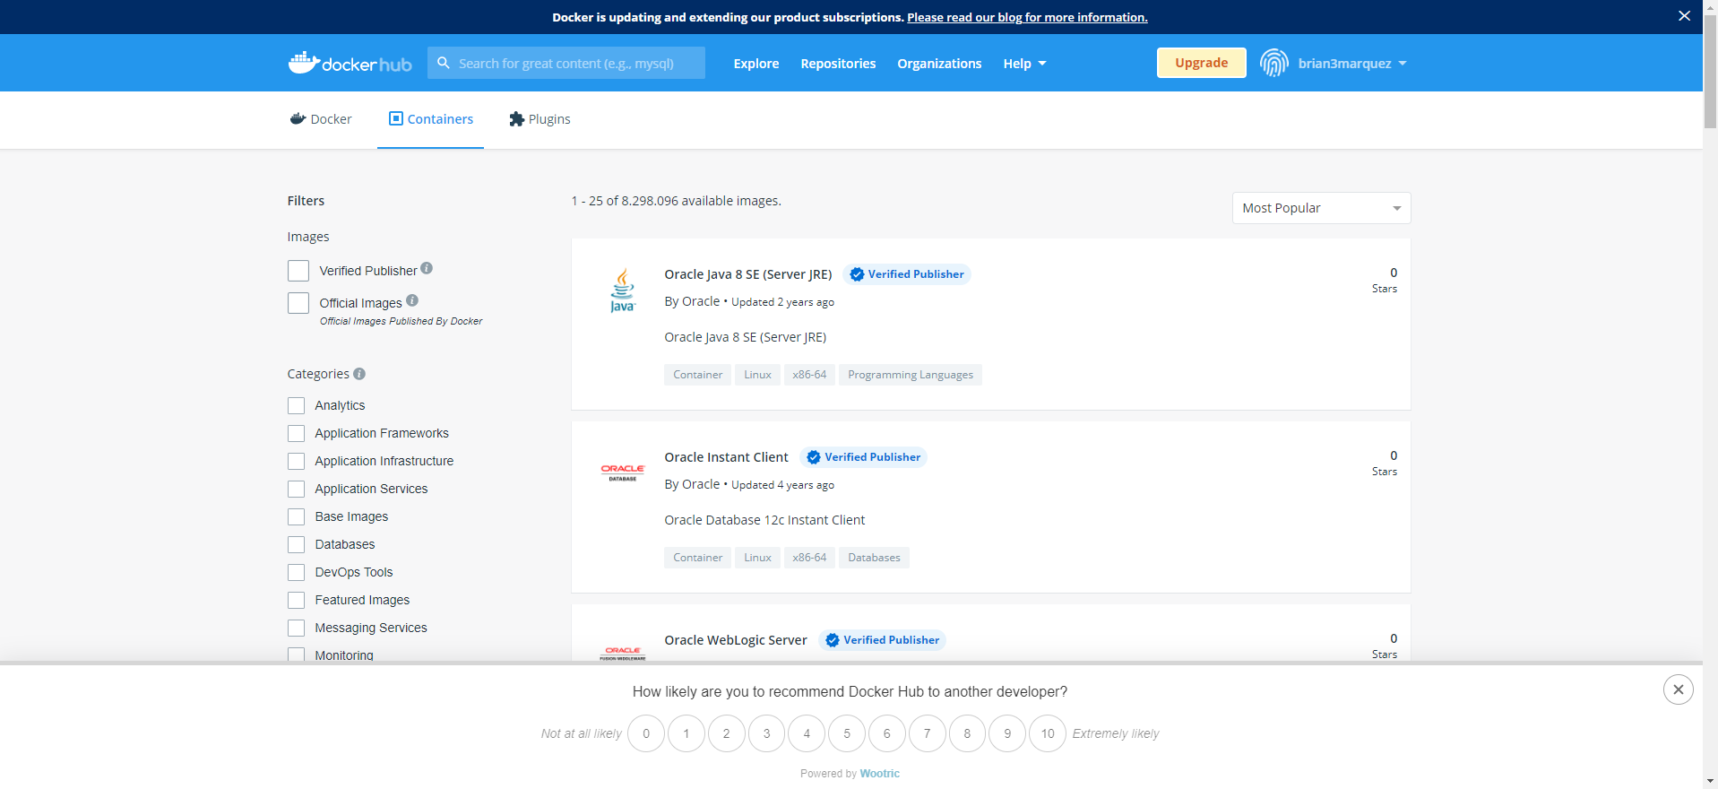The height and width of the screenshot is (789, 1718).
Task: Check the Application Infrastructure category
Action: 296,462
